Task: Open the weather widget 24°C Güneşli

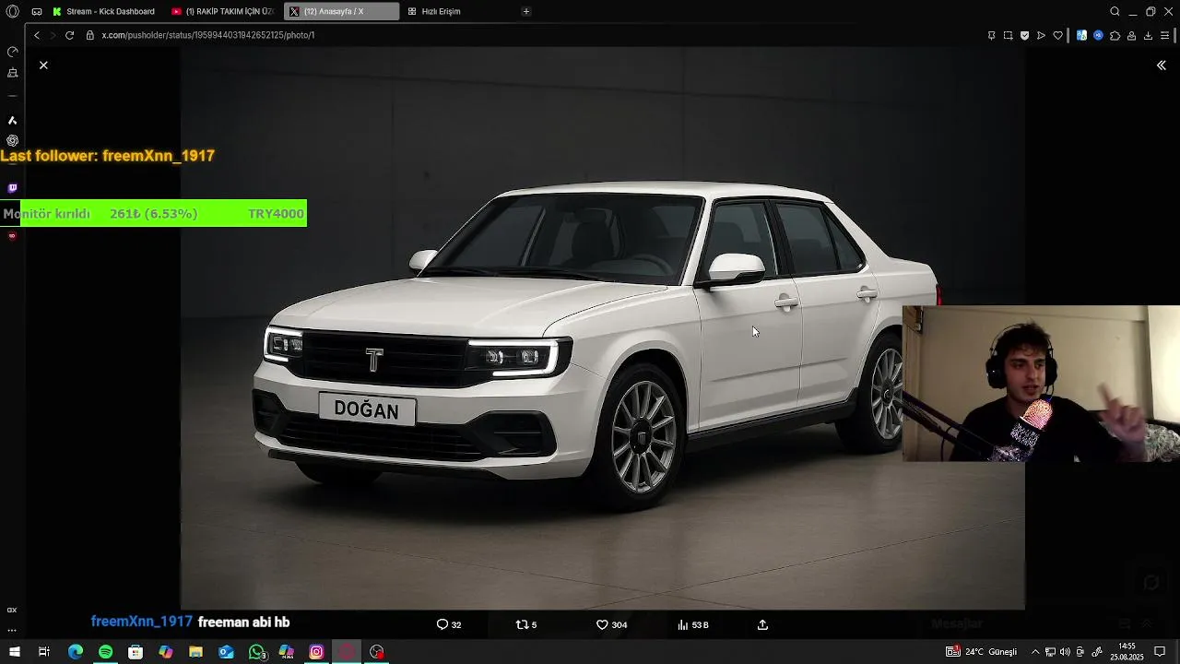Action: click(x=981, y=652)
